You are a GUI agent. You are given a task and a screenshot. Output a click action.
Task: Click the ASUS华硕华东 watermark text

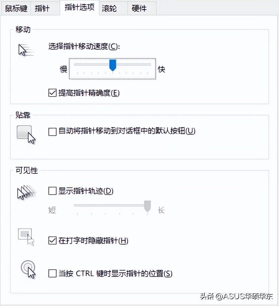[245, 297]
